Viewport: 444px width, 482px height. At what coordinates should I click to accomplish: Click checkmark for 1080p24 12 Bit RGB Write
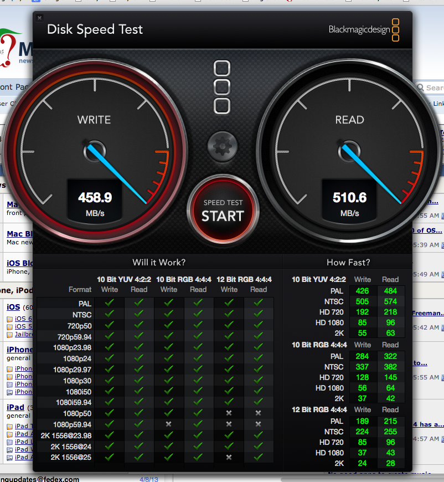229,358
